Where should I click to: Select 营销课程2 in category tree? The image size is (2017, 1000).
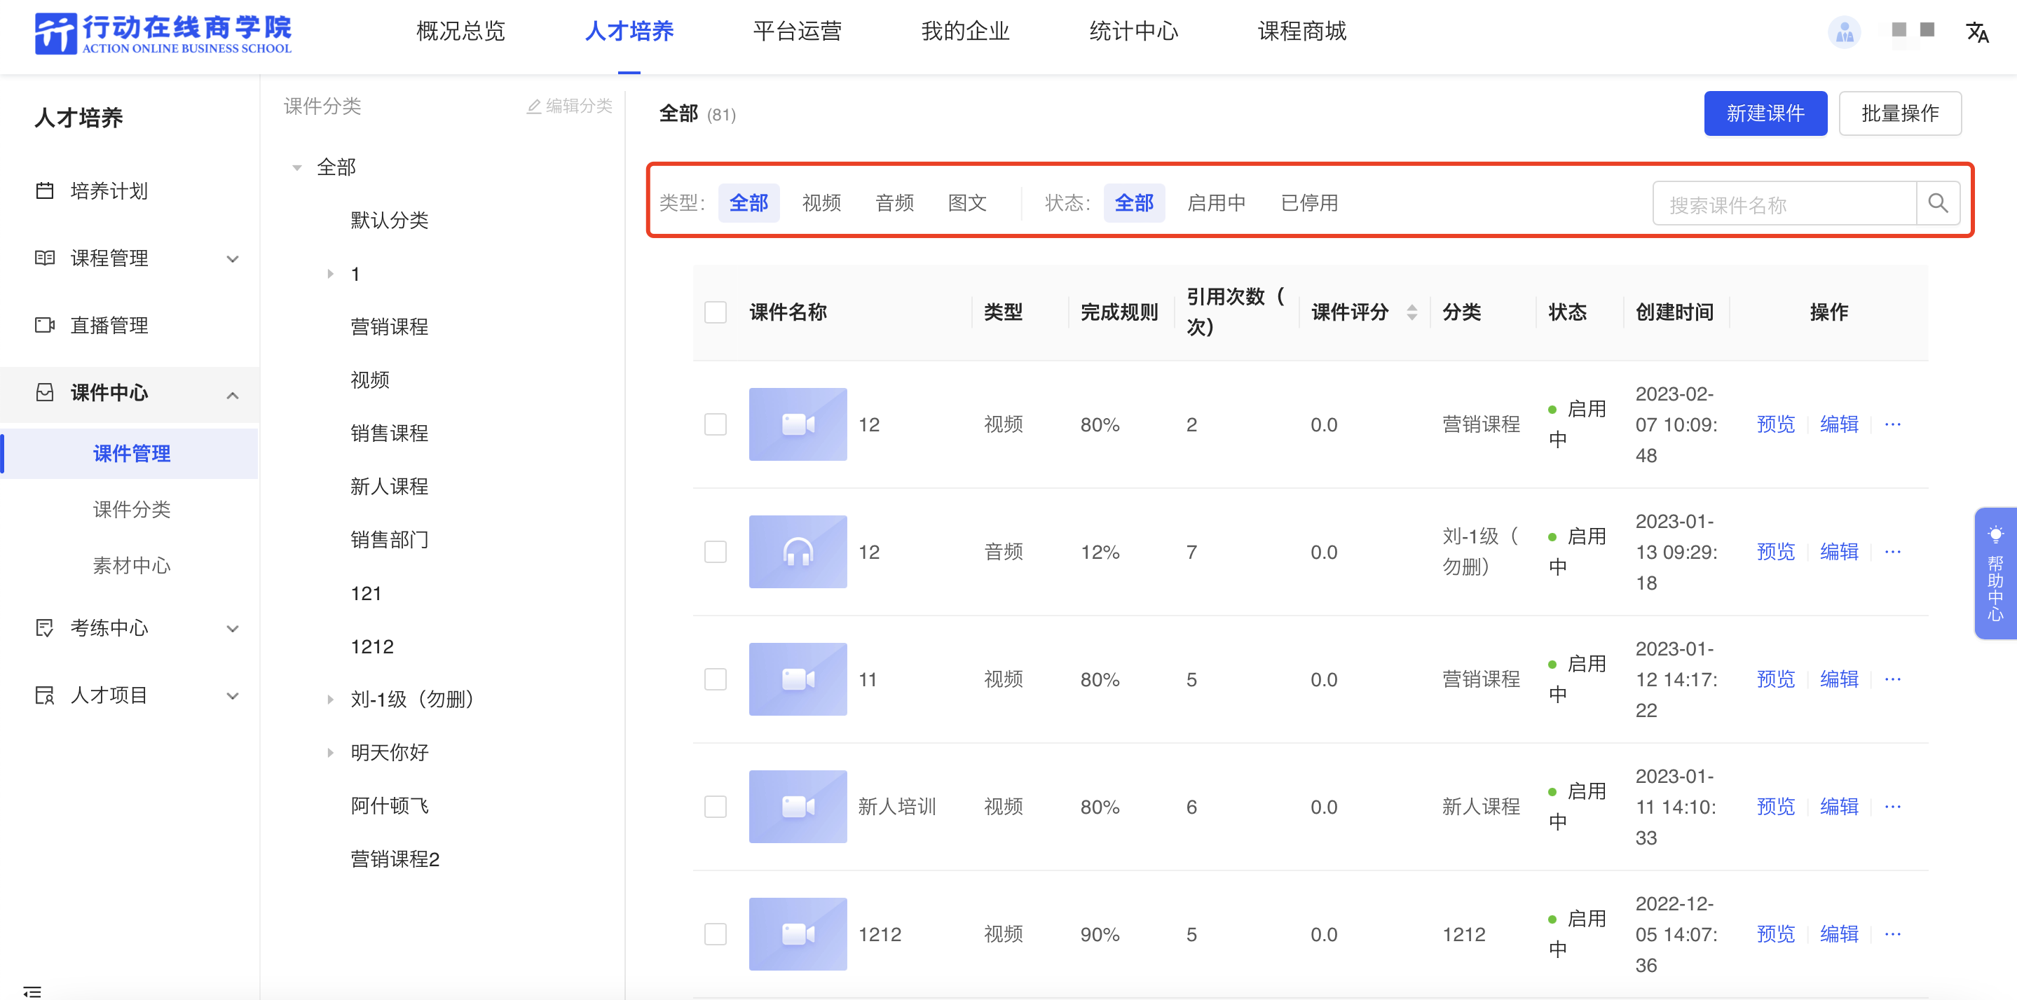click(x=395, y=859)
